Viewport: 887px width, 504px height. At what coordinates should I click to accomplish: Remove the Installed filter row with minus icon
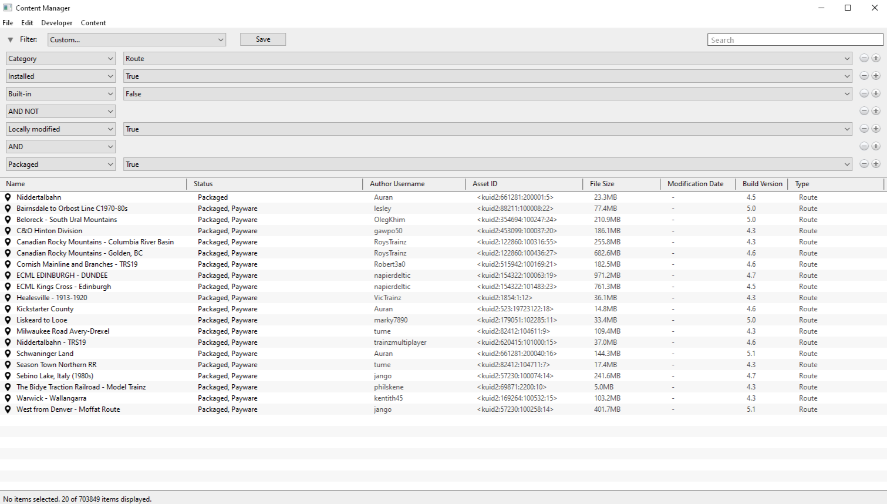pos(864,76)
